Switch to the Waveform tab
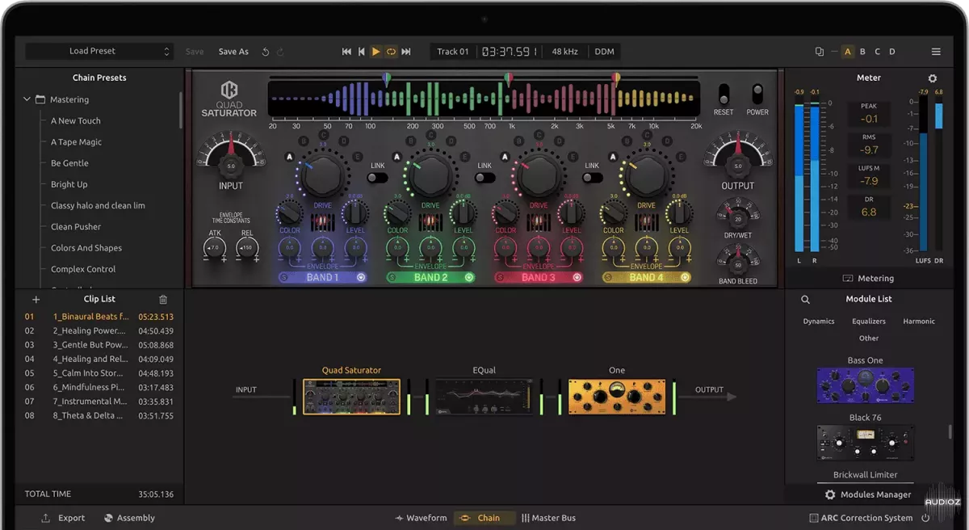Viewport: 969px width, 530px height. (421, 518)
